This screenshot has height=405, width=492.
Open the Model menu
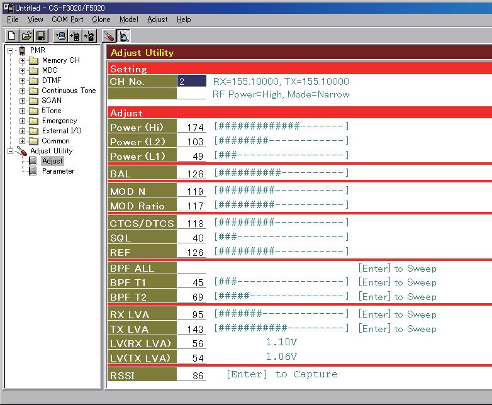coord(128,19)
